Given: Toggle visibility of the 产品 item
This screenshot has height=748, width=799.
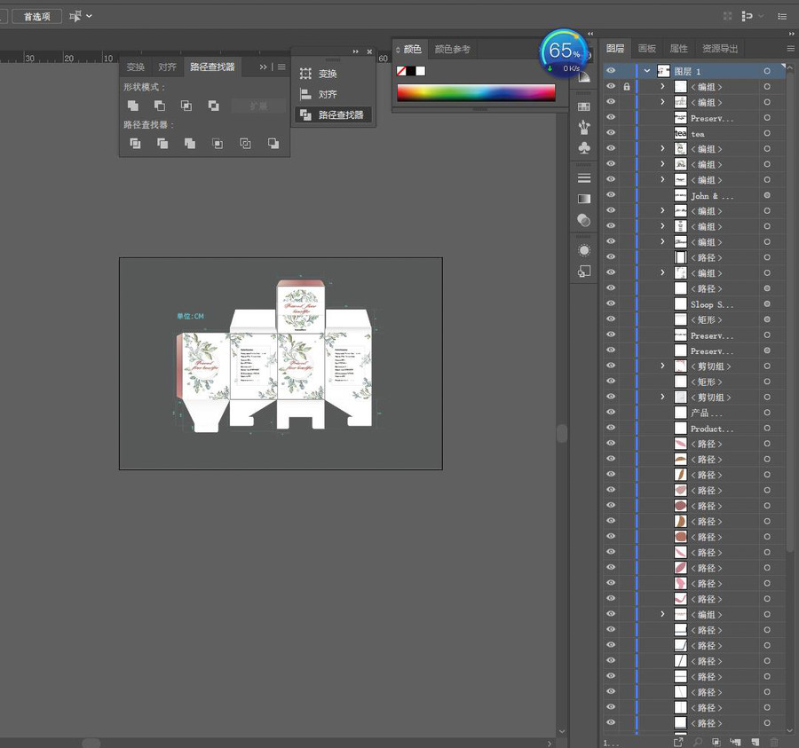Looking at the screenshot, I should tap(611, 412).
